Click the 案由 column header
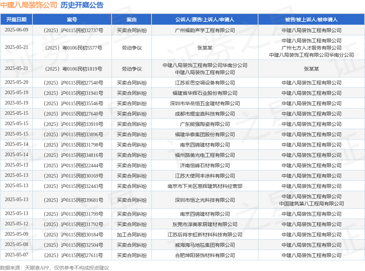 pyautogui.click(x=132, y=20)
